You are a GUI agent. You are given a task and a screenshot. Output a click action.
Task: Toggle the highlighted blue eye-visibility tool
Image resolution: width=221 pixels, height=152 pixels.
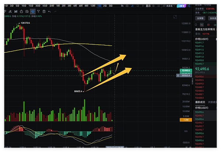tap(32, 11)
